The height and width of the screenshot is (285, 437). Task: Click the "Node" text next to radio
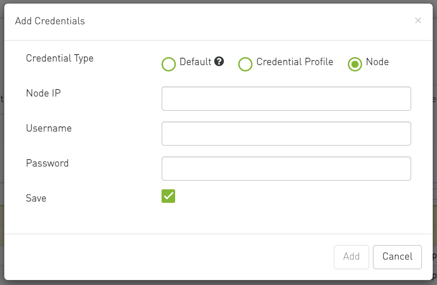[378, 62]
